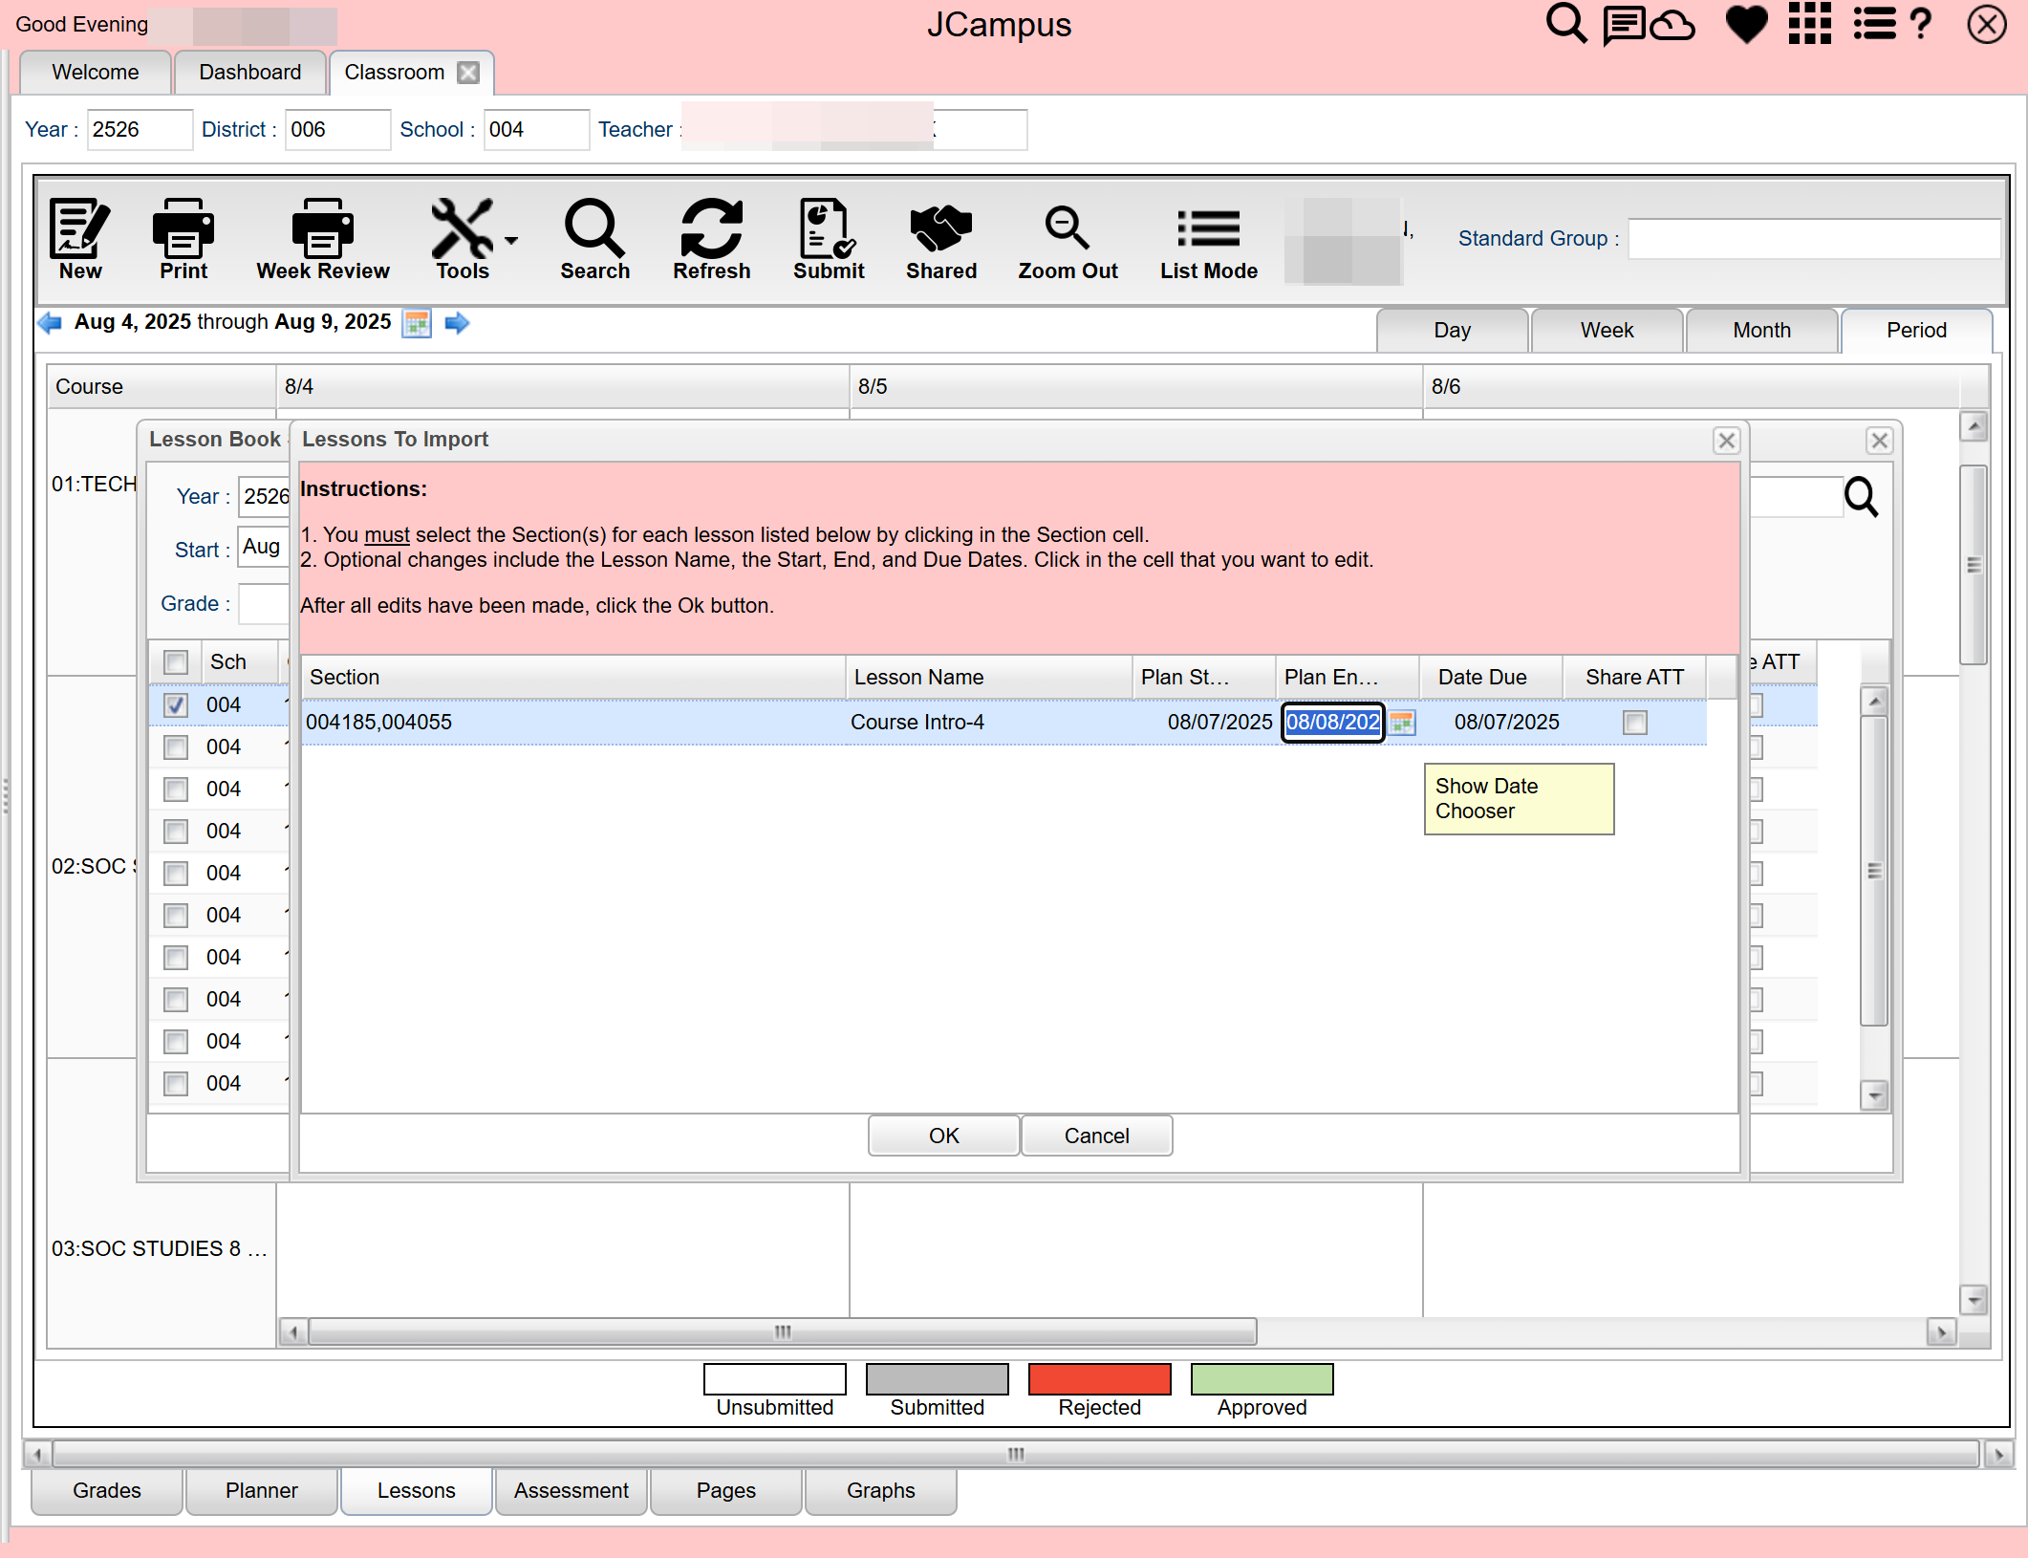Image resolution: width=2028 pixels, height=1558 pixels.
Task: Check the last 004 row checkbox
Action: pos(176,1084)
